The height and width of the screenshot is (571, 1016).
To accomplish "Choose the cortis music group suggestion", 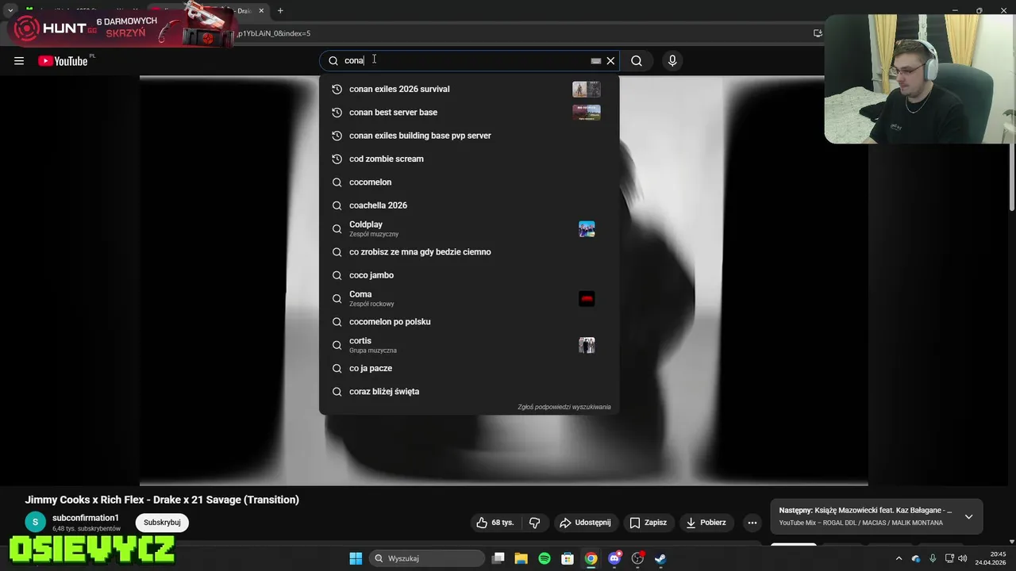I will click(469, 345).
